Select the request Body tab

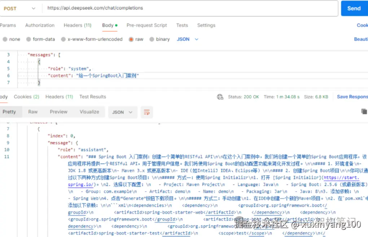pos(110,25)
